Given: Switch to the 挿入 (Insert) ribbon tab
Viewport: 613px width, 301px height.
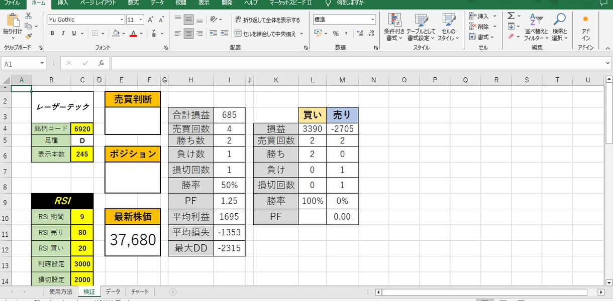Looking at the screenshot, I should [63, 3].
